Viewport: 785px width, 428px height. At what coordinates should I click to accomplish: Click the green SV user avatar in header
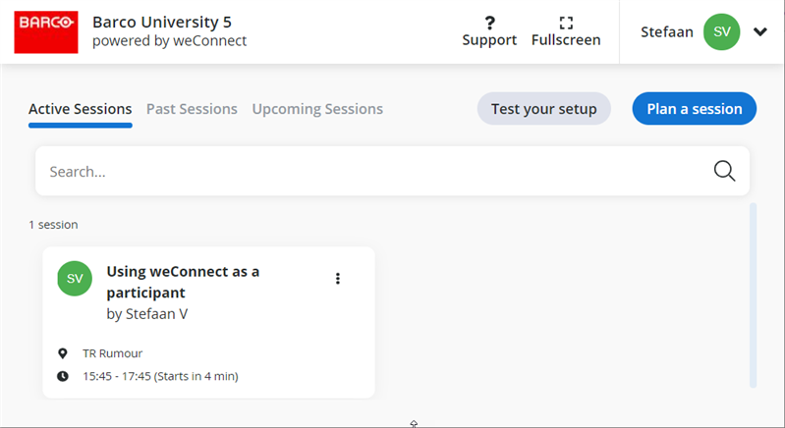(x=722, y=31)
